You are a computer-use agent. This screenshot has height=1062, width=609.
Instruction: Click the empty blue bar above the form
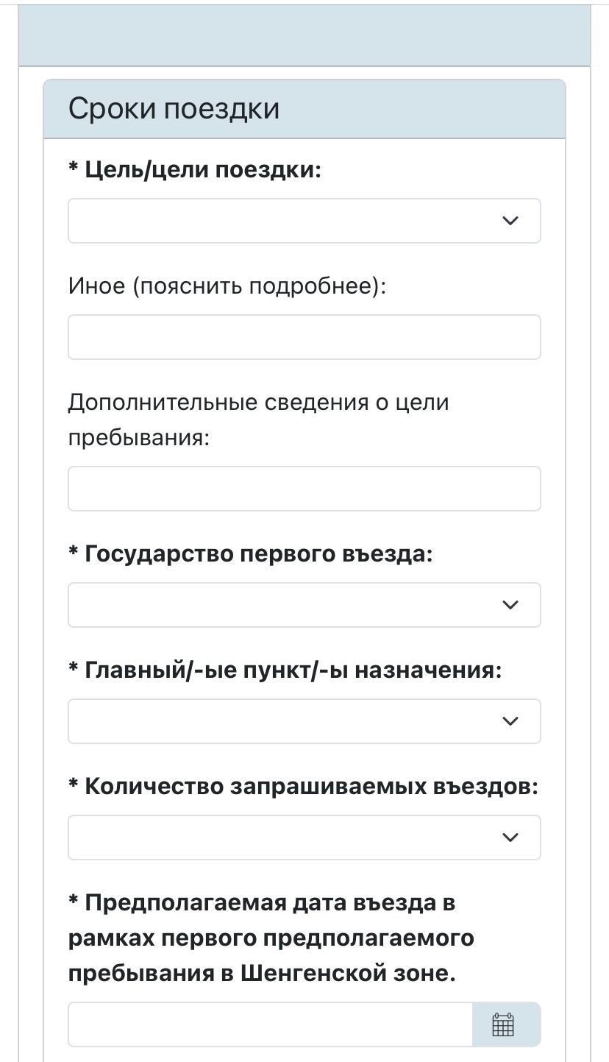click(x=304, y=35)
